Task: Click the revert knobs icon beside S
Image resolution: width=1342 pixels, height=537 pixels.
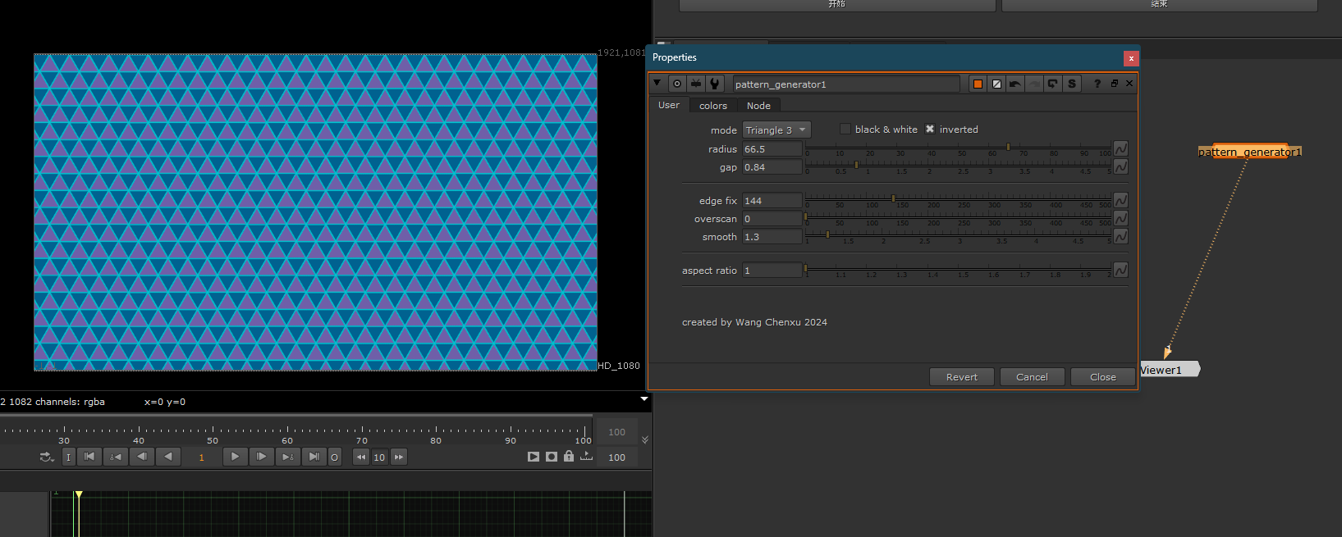Action: (1052, 84)
